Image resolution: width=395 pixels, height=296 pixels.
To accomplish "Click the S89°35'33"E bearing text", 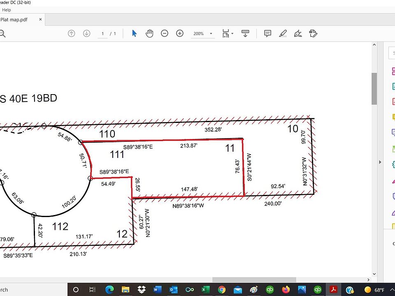I will point(18,255).
